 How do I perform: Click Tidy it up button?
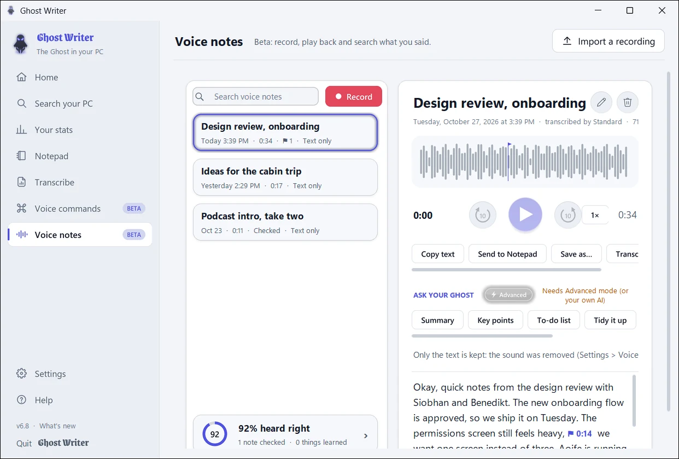[x=610, y=320]
